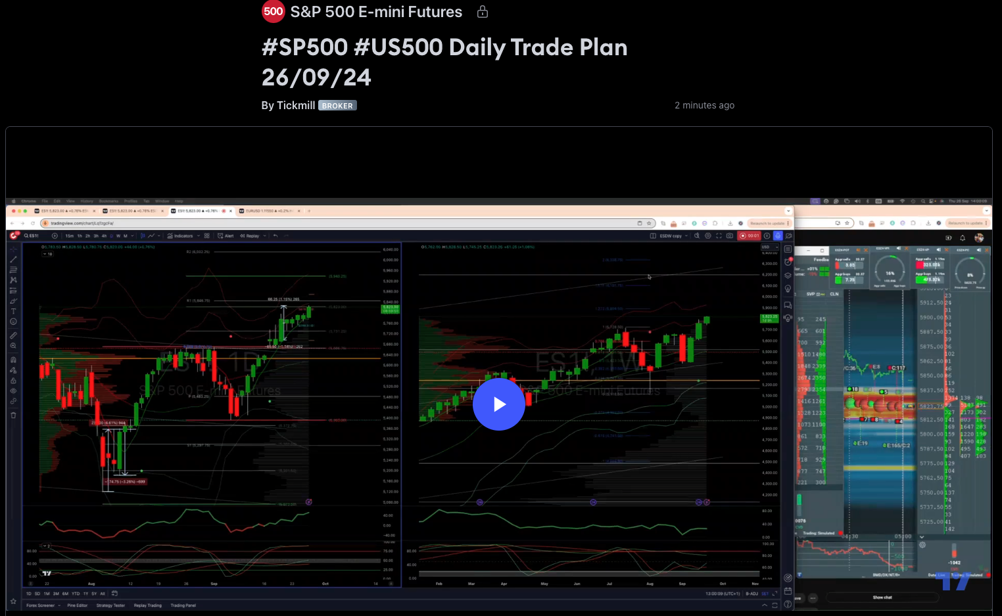Click the lock icon beside the symbol name

[x=483, y=11]
